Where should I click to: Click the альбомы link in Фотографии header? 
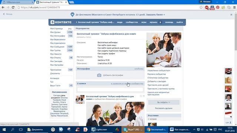(139, 69)
